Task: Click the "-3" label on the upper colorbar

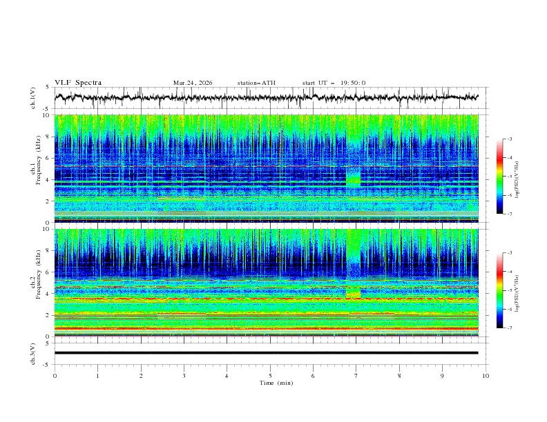Action: (x=510, y=139)
